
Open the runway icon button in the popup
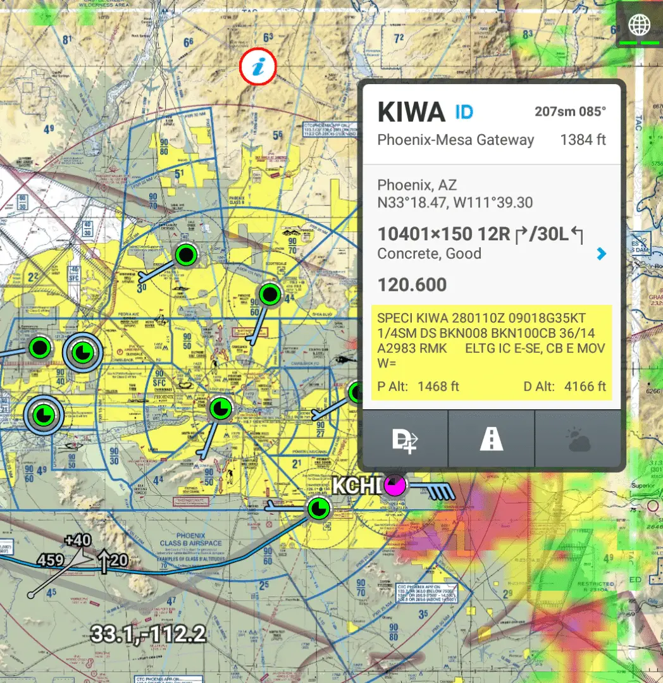click(491, 439)
